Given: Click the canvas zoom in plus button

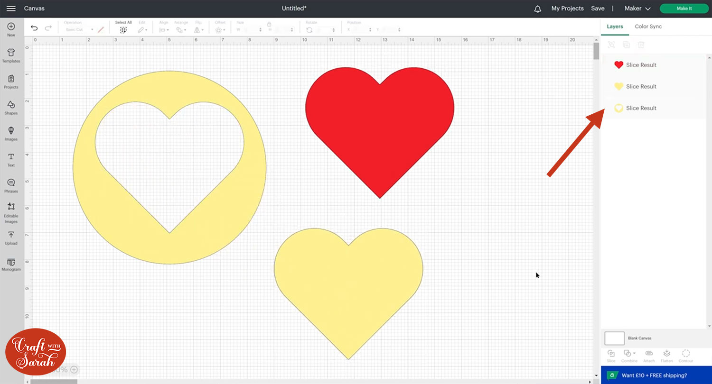Looking at the screenshot, I should [74, 370].
